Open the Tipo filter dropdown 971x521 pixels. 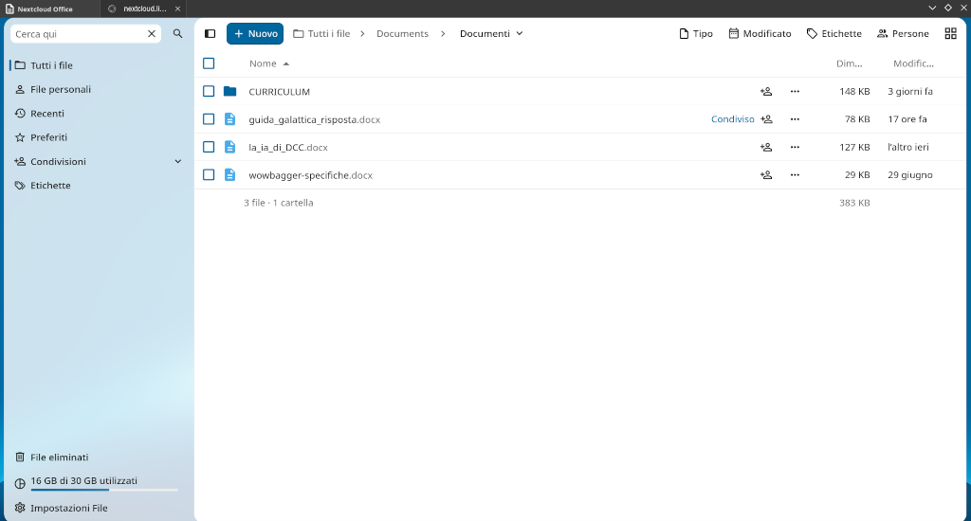point(695,33)
